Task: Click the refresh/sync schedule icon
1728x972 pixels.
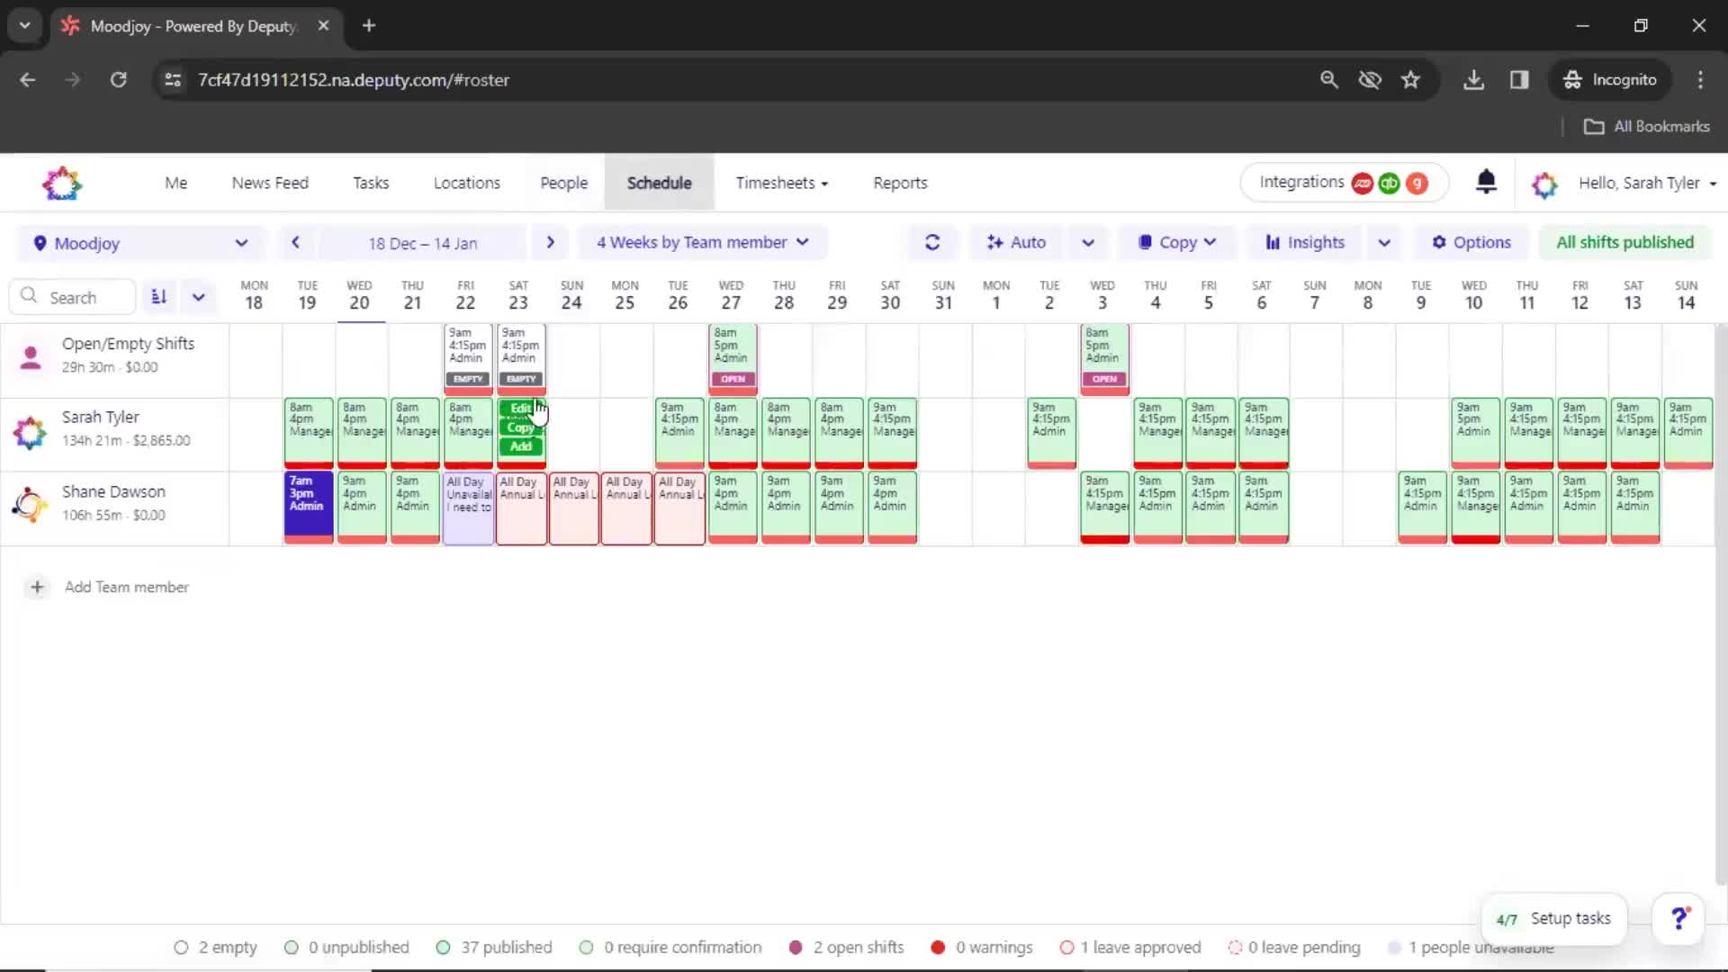Action: pyautogui.click(x=932, y=242)
